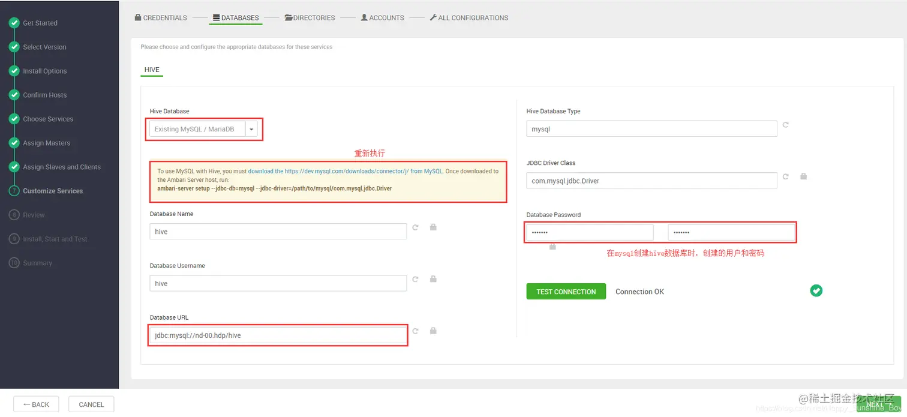Viewport: 907px width, 417px height.
Task: Go to Get Started wizard step
Action: click(x=40, y=23)
